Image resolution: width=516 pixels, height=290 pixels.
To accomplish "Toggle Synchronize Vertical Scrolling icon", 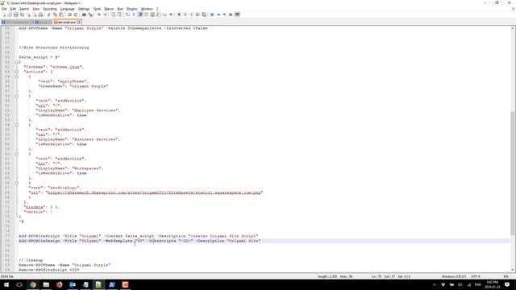I will tap(113, 14).
